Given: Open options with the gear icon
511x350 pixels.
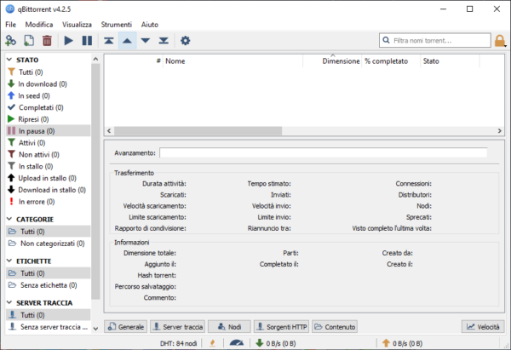Looking at the screenshot, I should coord(186,41).
